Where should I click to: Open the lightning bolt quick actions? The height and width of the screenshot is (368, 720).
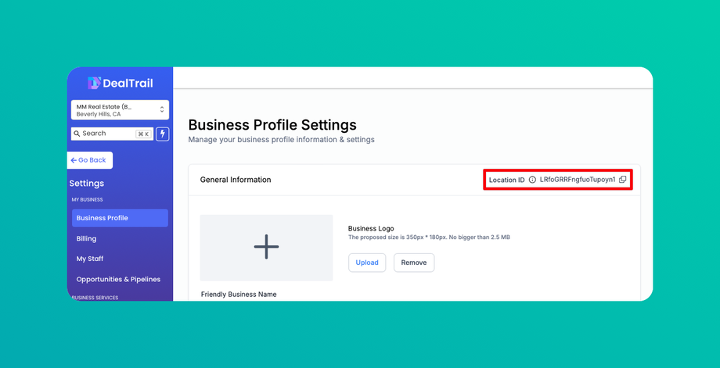point(163,134)
